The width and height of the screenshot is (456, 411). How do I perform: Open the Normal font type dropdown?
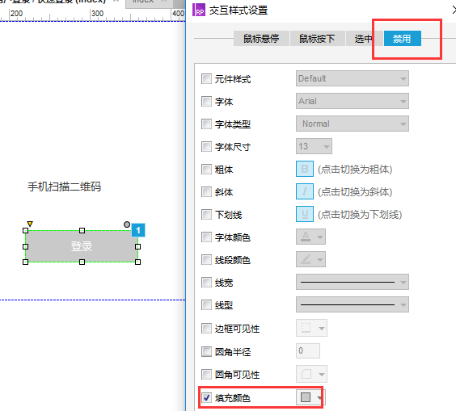353,124
